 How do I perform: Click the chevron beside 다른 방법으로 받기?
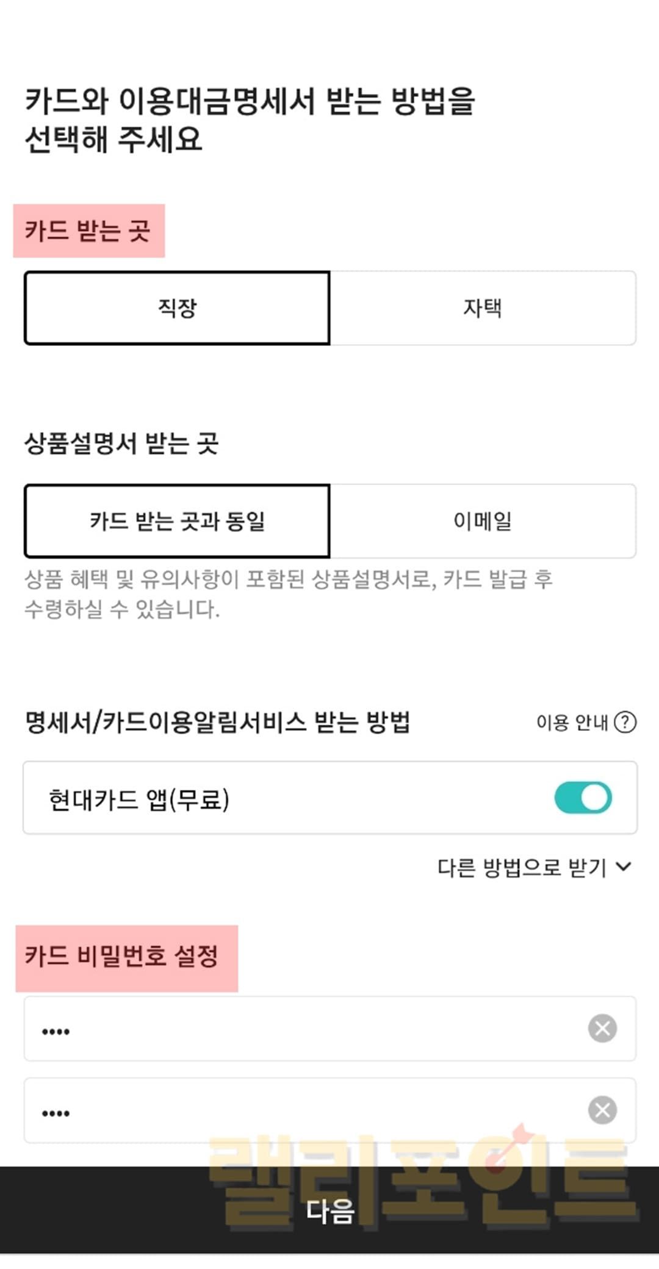coord(624,867)
